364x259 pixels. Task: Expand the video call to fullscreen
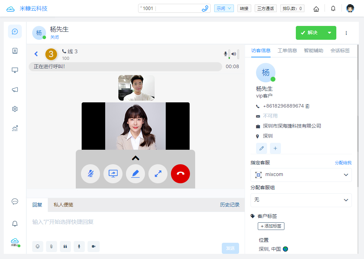[158, 174]
